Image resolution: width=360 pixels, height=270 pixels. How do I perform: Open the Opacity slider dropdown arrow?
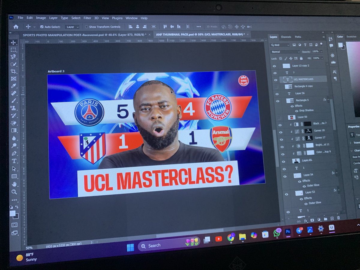coord(321,51)
